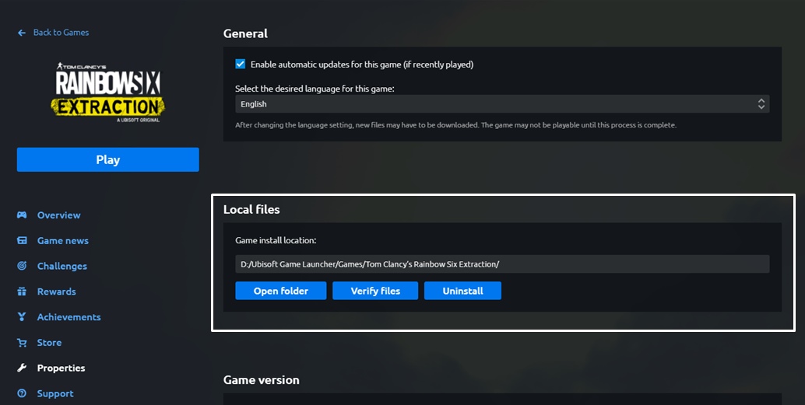Select the Properties menu item
Image resolution: width=805 pixels, height=405 pixels.
point(61,368)
